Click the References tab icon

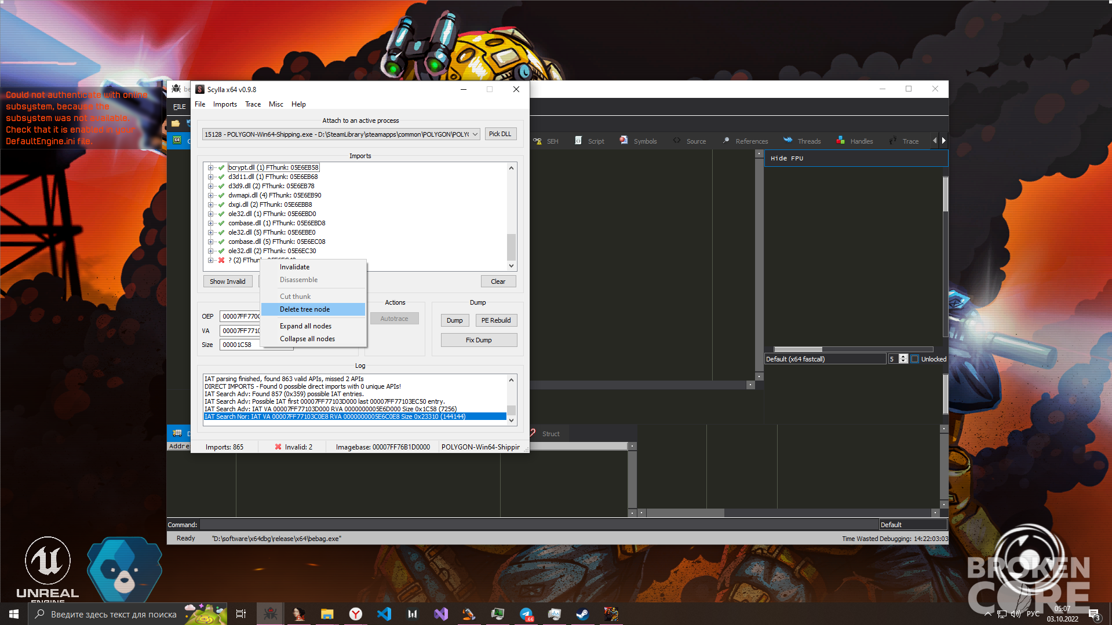pos(726,140)
